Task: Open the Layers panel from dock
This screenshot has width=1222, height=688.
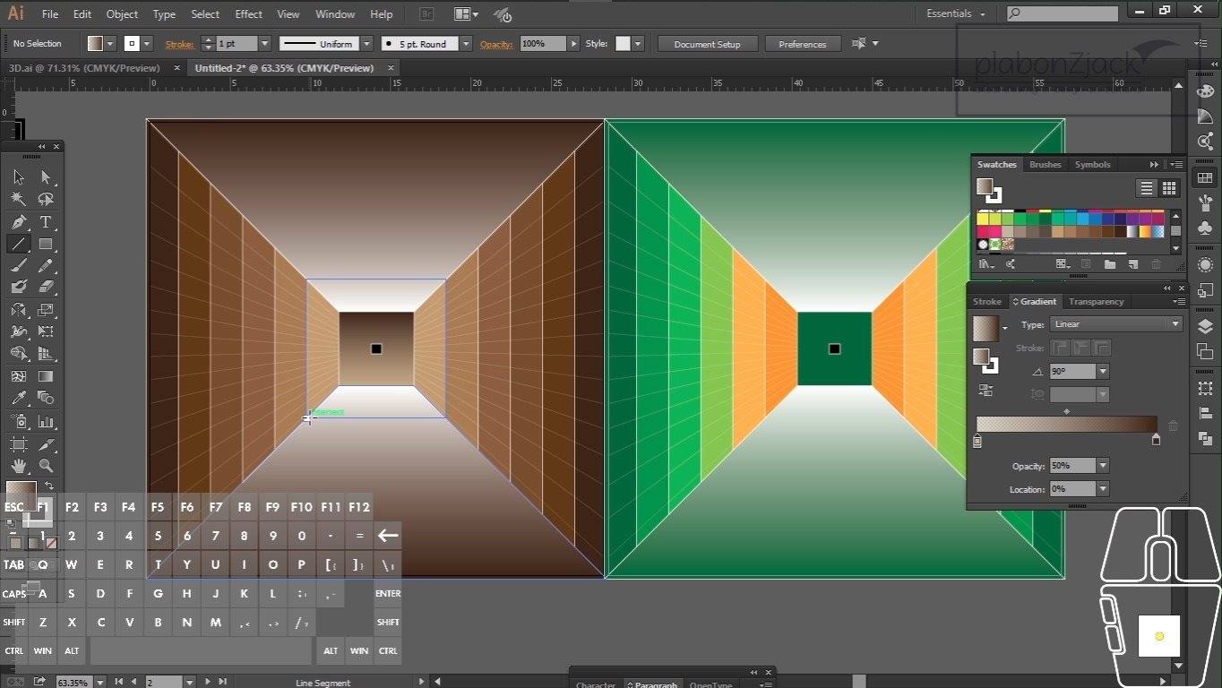Action: [1205, 327]
